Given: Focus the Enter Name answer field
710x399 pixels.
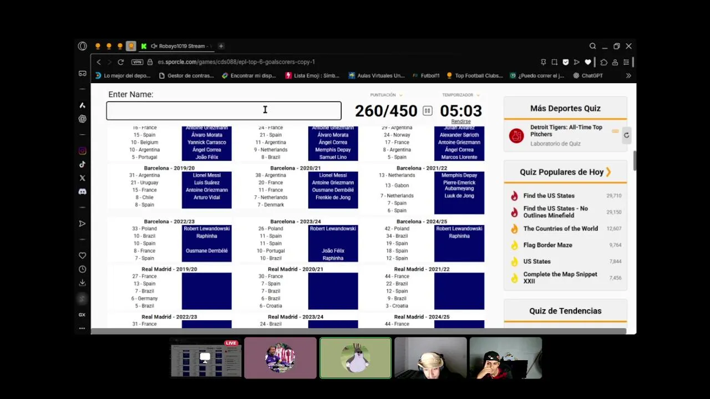Looking at the screenshot, I should tap(224, 110).
